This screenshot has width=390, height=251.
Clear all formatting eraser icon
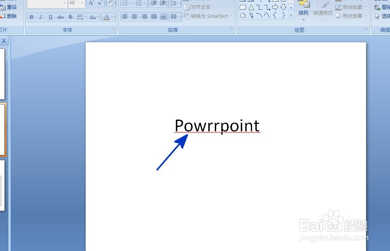pos(111,3)
